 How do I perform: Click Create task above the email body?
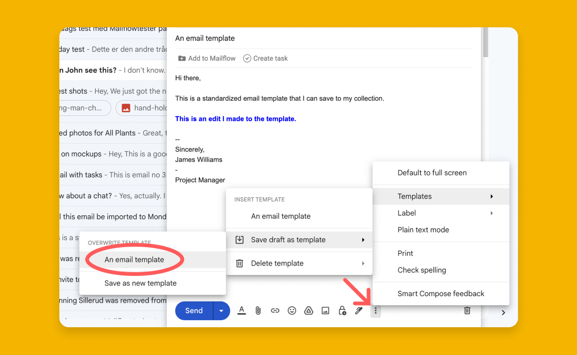[265, 58]
